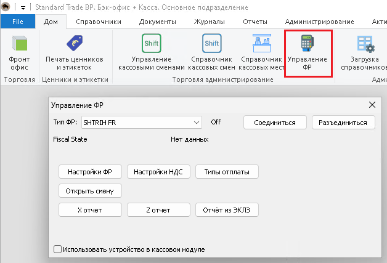This screenshot has width=387, height=263.
Task: Print the X отчет
Action: tap(90, 210)
